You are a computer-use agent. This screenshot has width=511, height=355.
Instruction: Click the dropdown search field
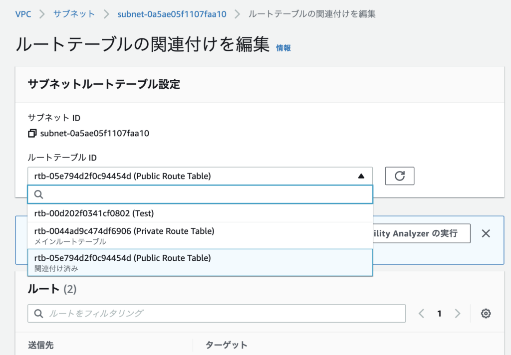tap(200, 194)
